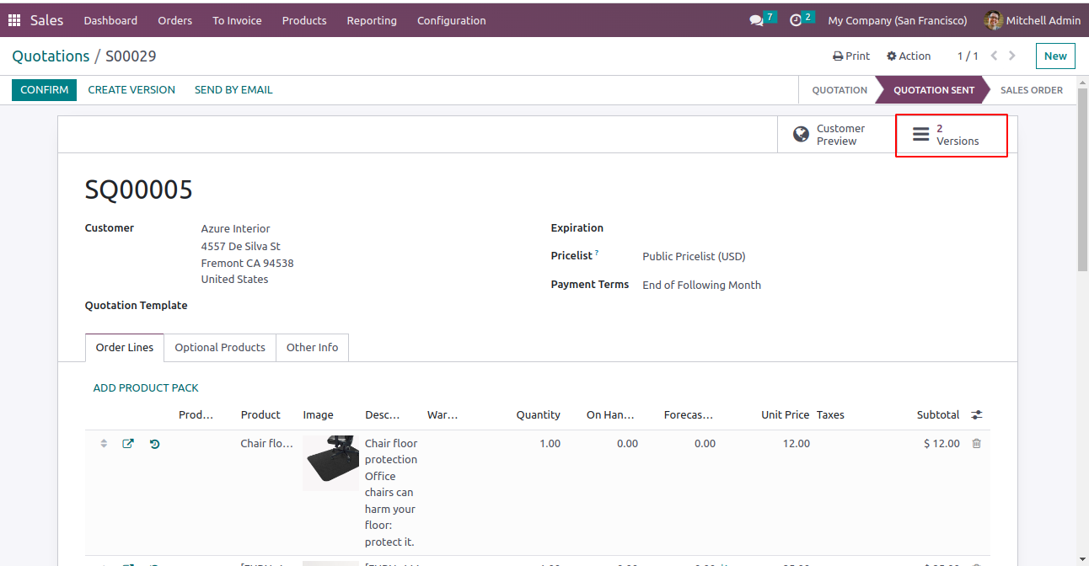1089x566 pixels.
Task: Click the Quotation Template field
Action: (362, 306)
